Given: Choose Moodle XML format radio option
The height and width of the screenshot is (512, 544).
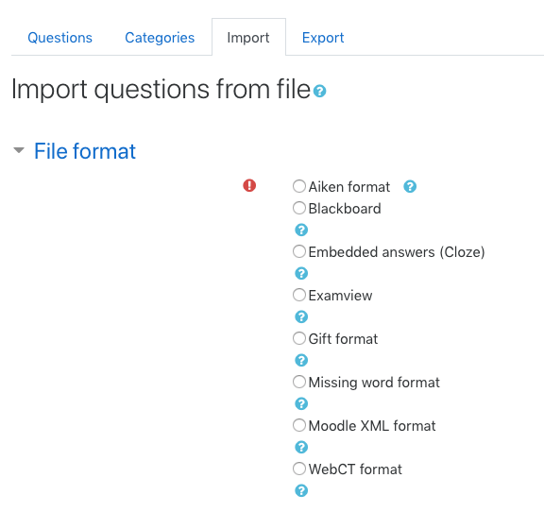Looking at the screenshot, I should [x=299, y=425].
